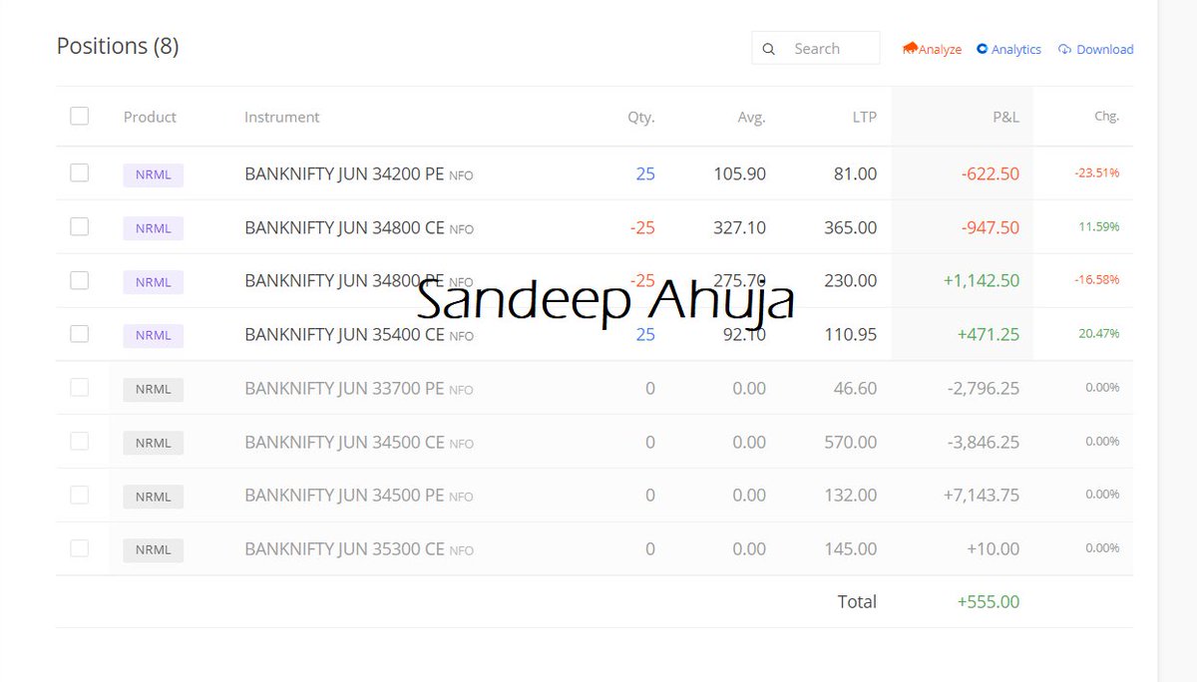Check the BANKNIFTY JUN 35400 CE row checkbox
This screenshot has width=1197, height=682.
(79, 334)
